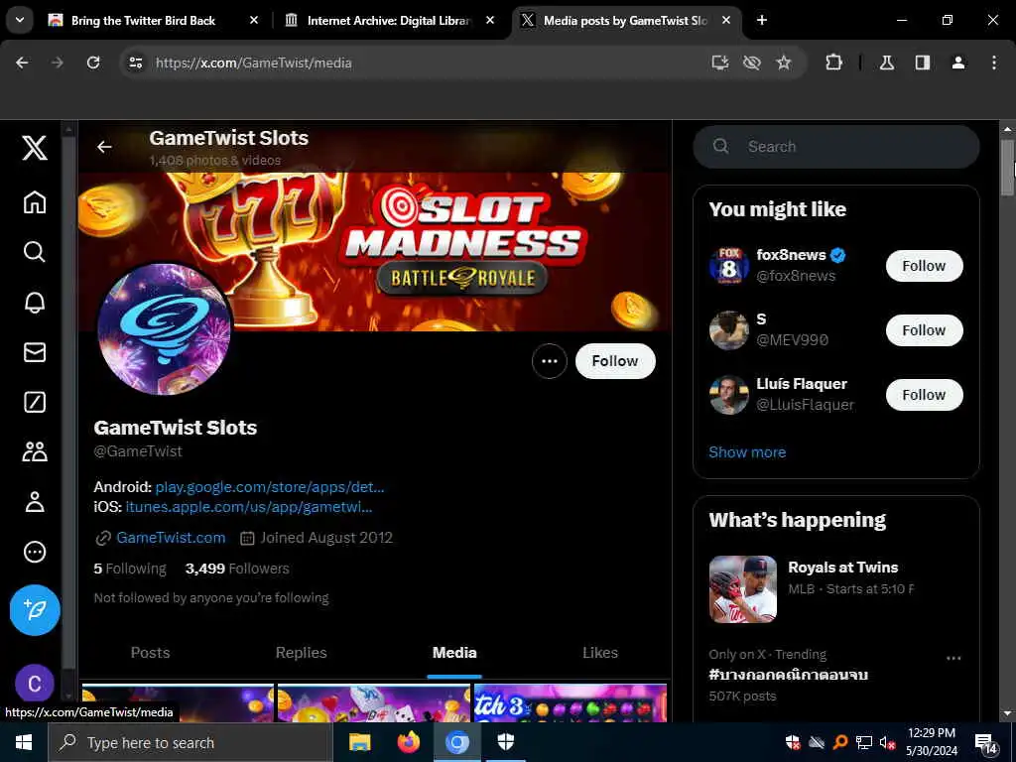Click the X search field
The image size is (1016, 762).
835,147
